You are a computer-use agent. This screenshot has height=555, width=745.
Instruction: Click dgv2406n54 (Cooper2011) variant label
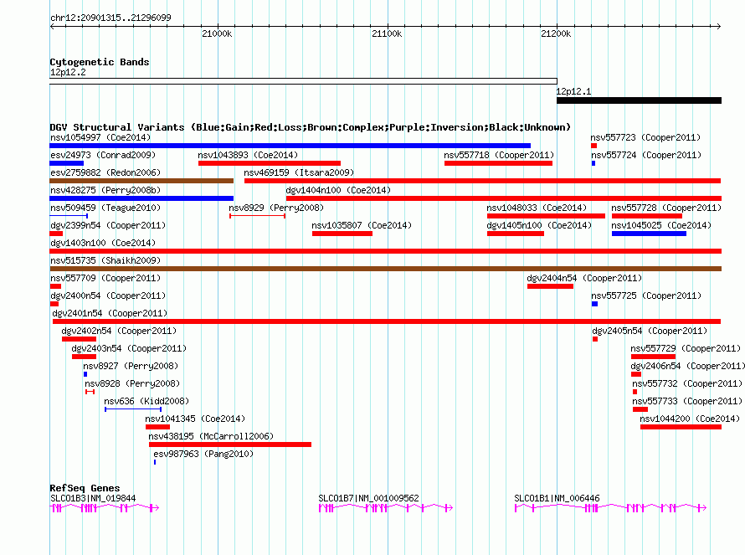(x=687, y=366)
